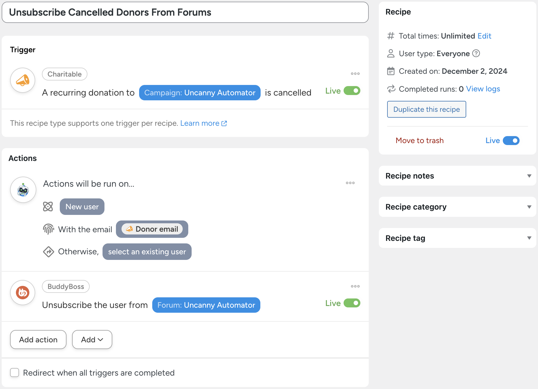Click the recipe title input field
The image size is (538, 389).
[x=185, y=13]
